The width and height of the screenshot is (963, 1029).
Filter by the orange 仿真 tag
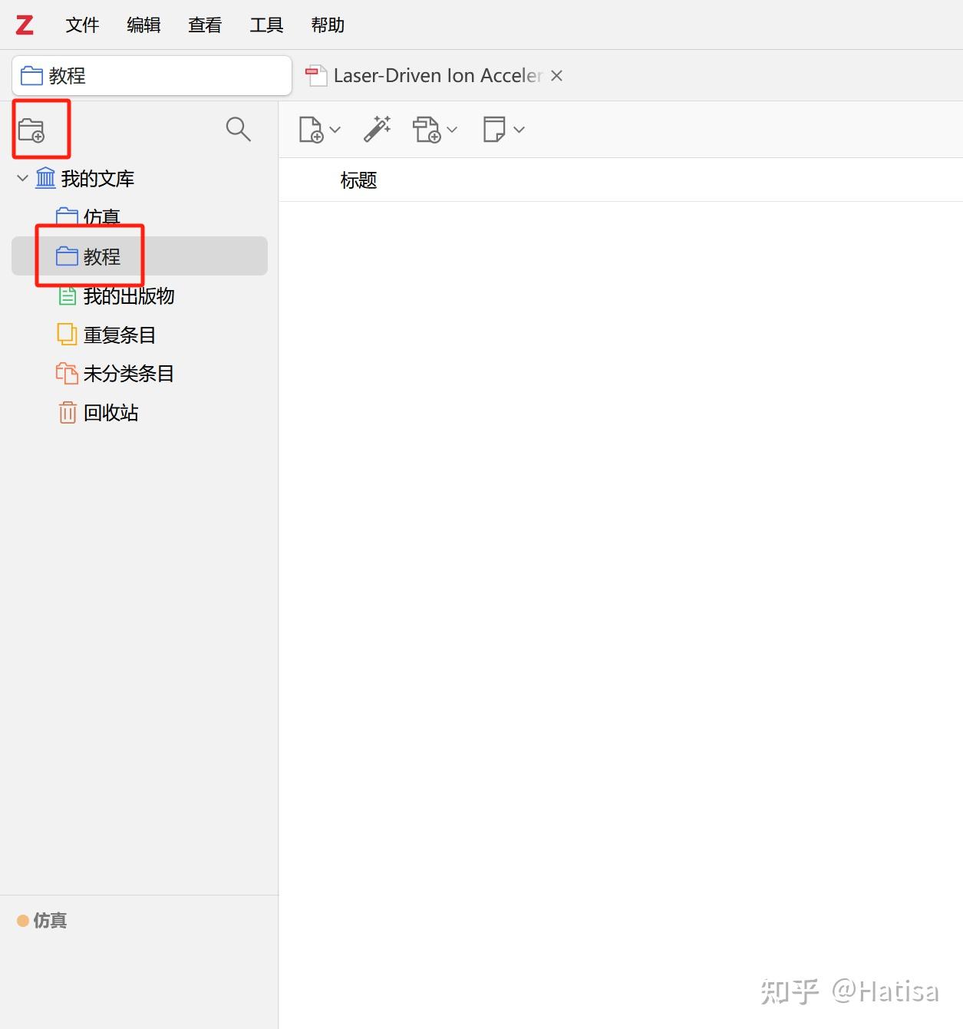pyautogui.click(x=42, y=920)
